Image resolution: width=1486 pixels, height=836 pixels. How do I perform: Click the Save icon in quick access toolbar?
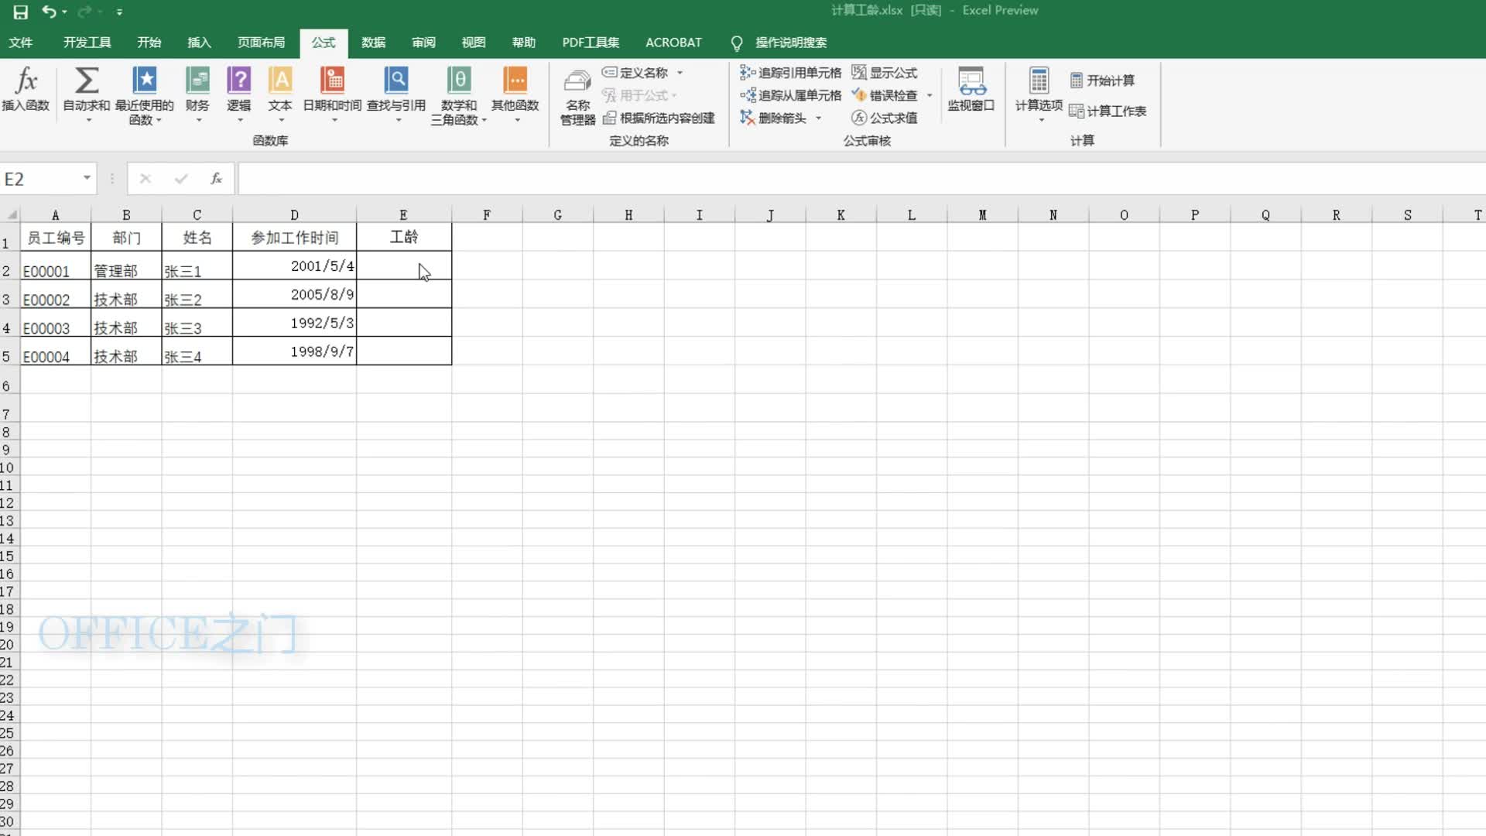(x=21, y=12)
